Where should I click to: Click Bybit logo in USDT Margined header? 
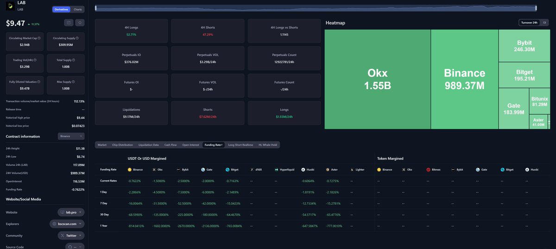coord(178,170)
